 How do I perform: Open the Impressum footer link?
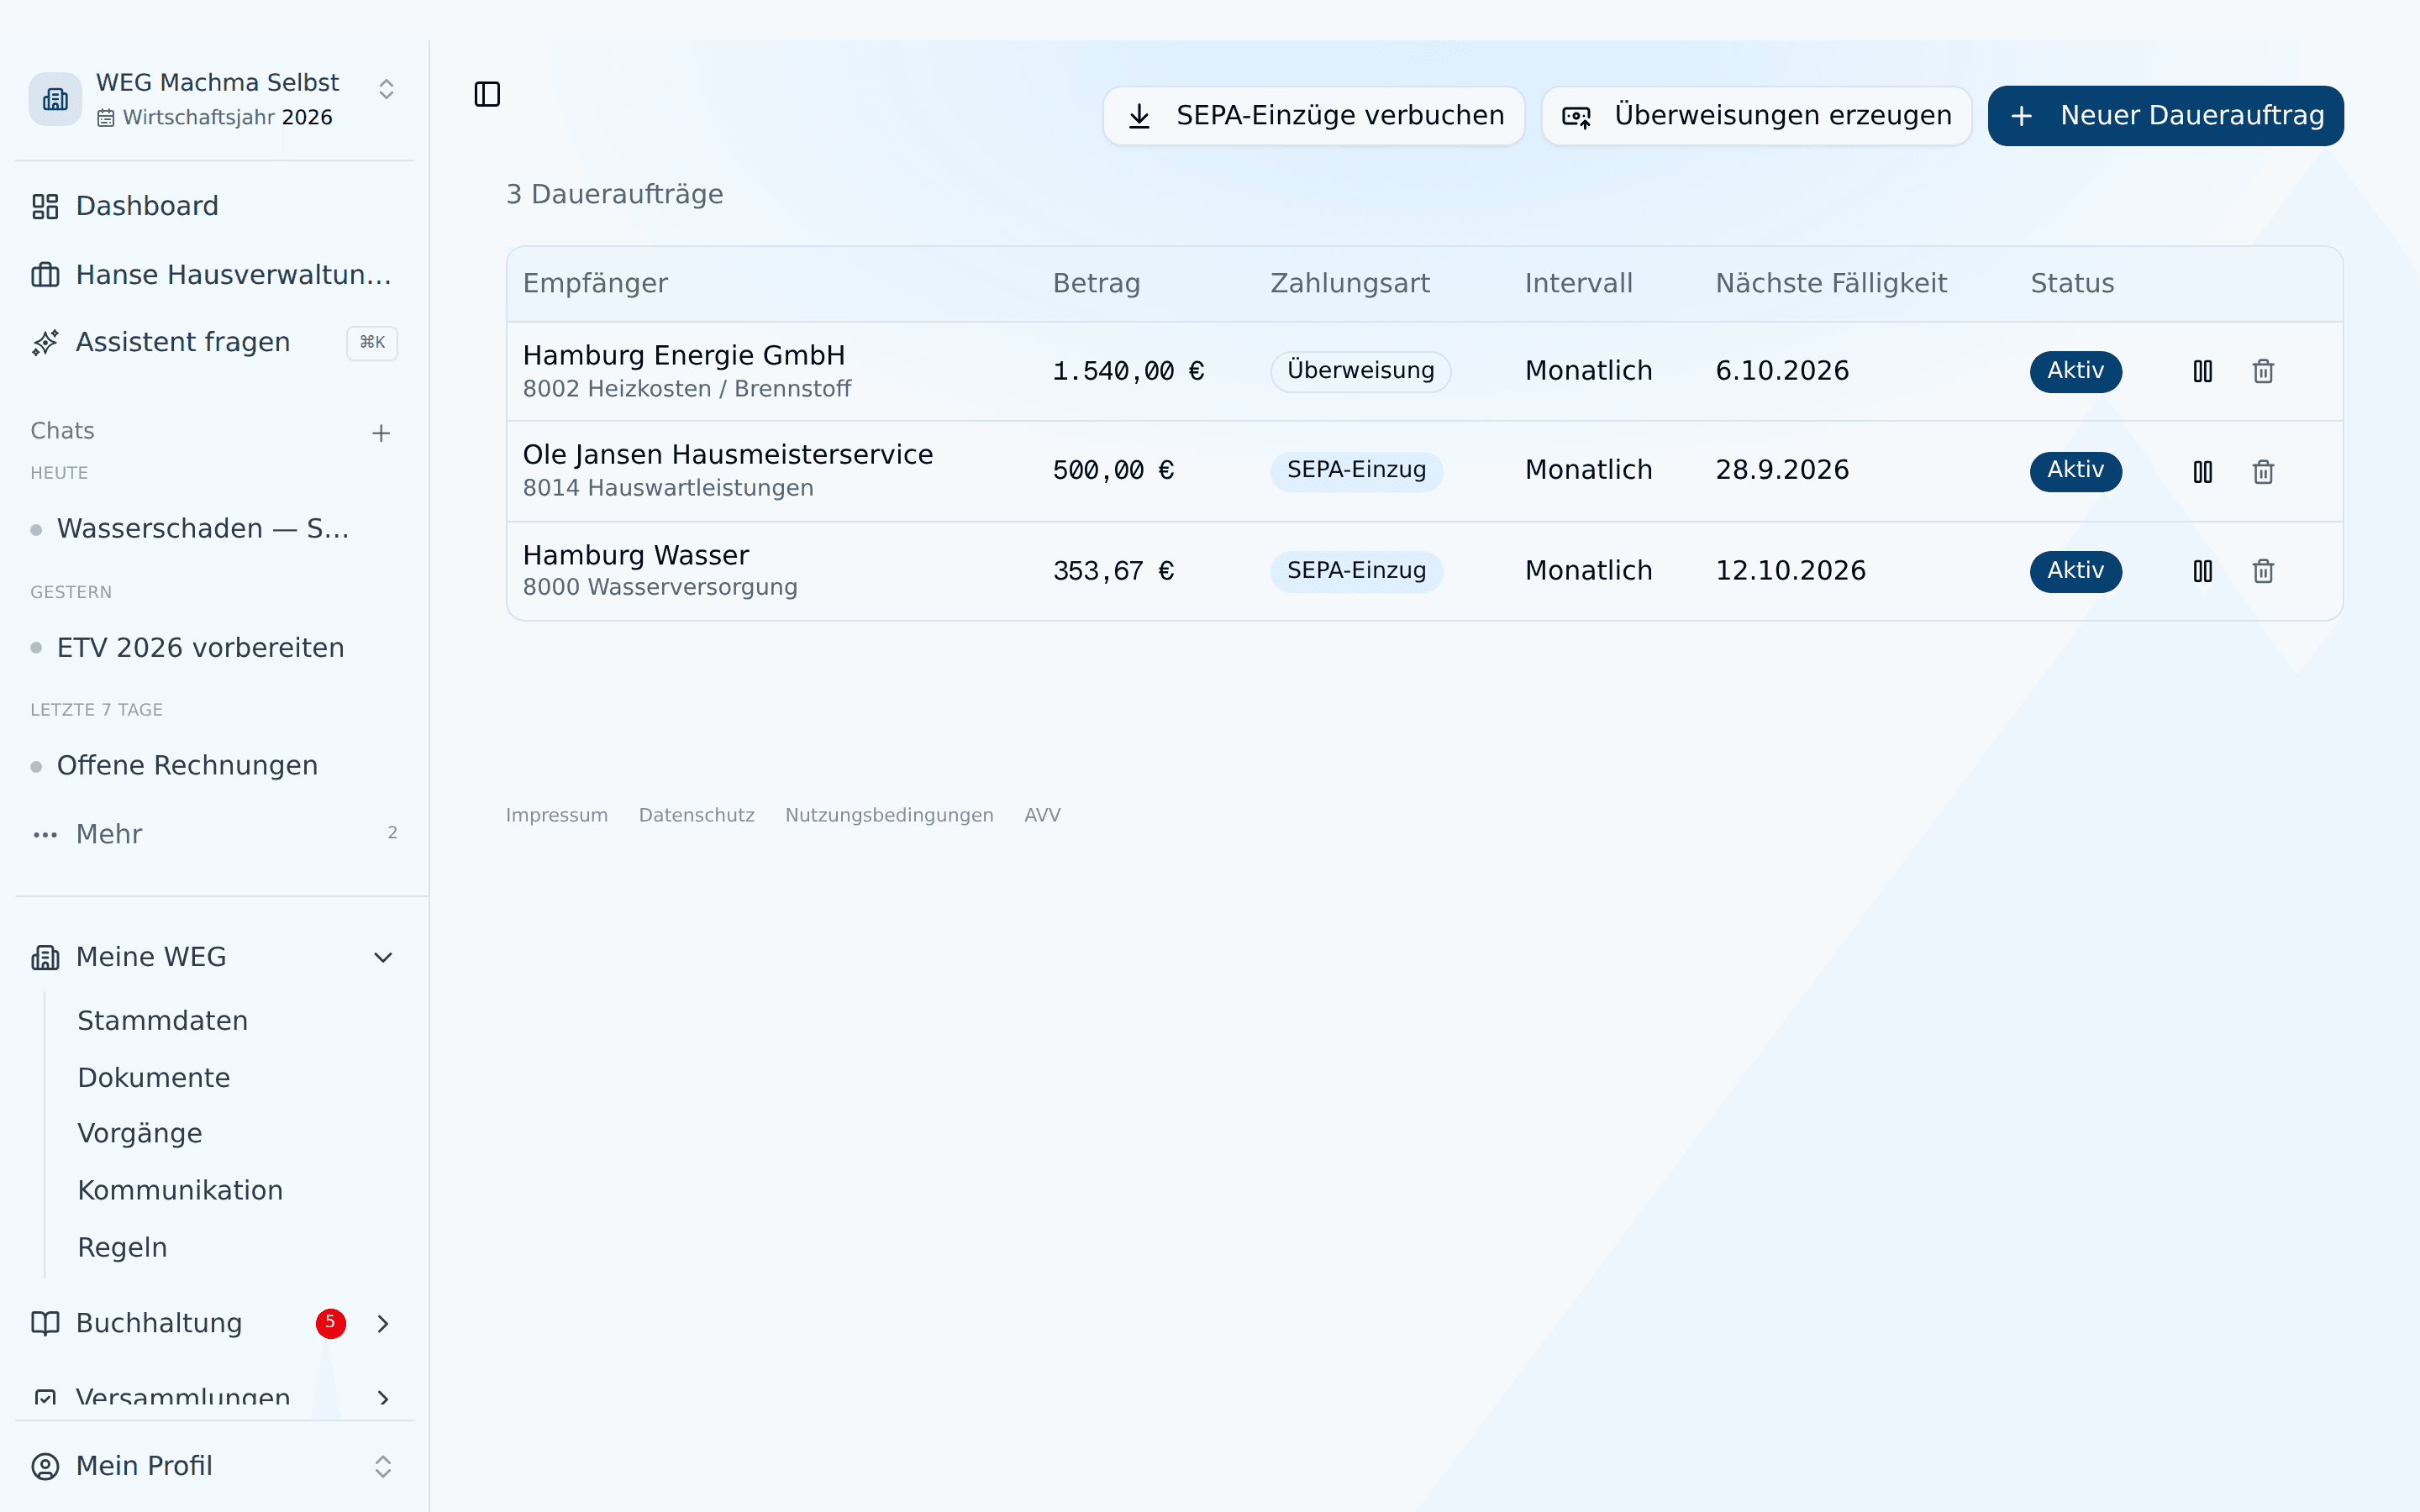[x=557, y=815]
